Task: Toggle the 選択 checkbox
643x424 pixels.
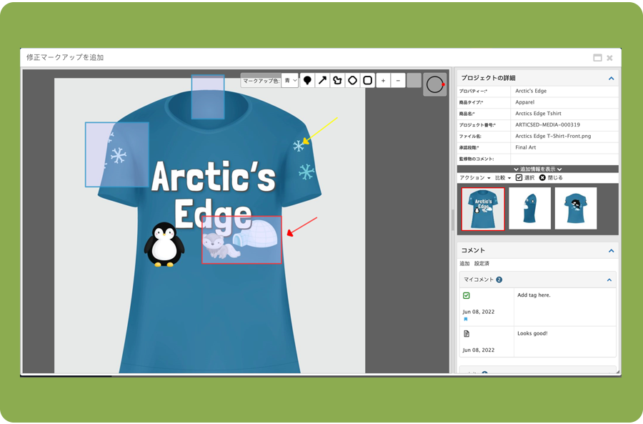Action: 519,177
